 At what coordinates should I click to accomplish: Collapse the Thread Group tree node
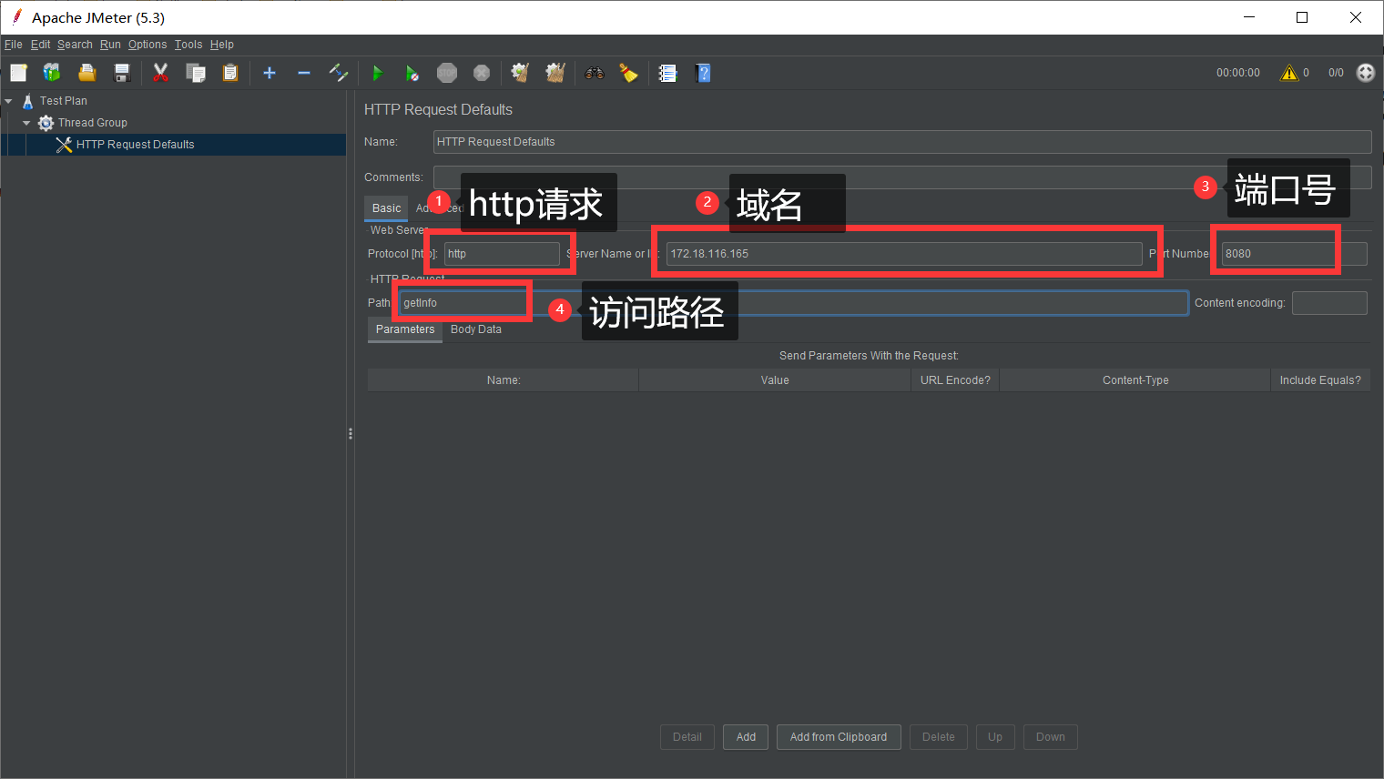coord(26,123)
